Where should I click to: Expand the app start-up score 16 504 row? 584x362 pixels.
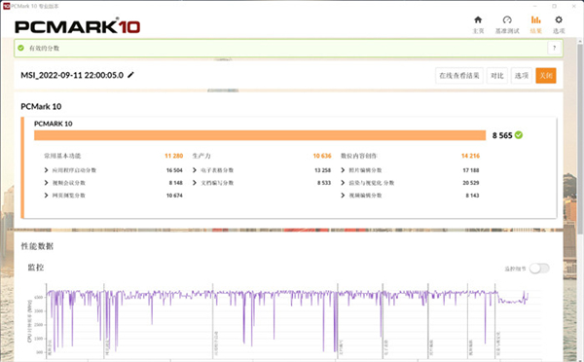tap(113, 170)
